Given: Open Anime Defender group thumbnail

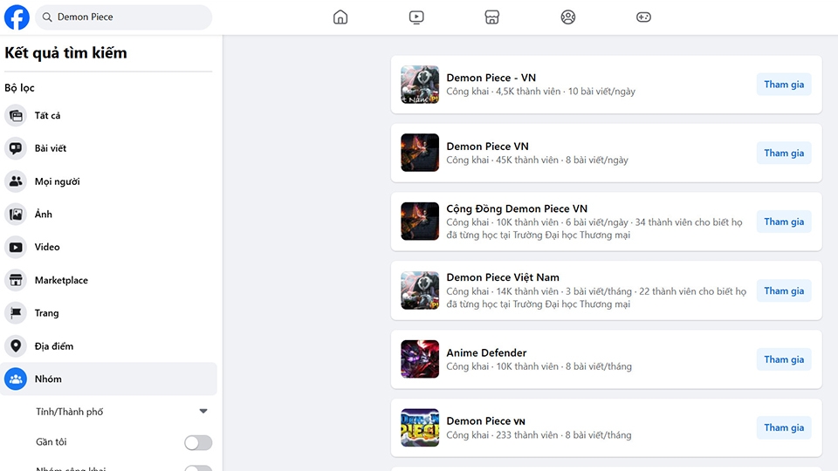Looking at the screenshot, I should [x=420, y=358].
